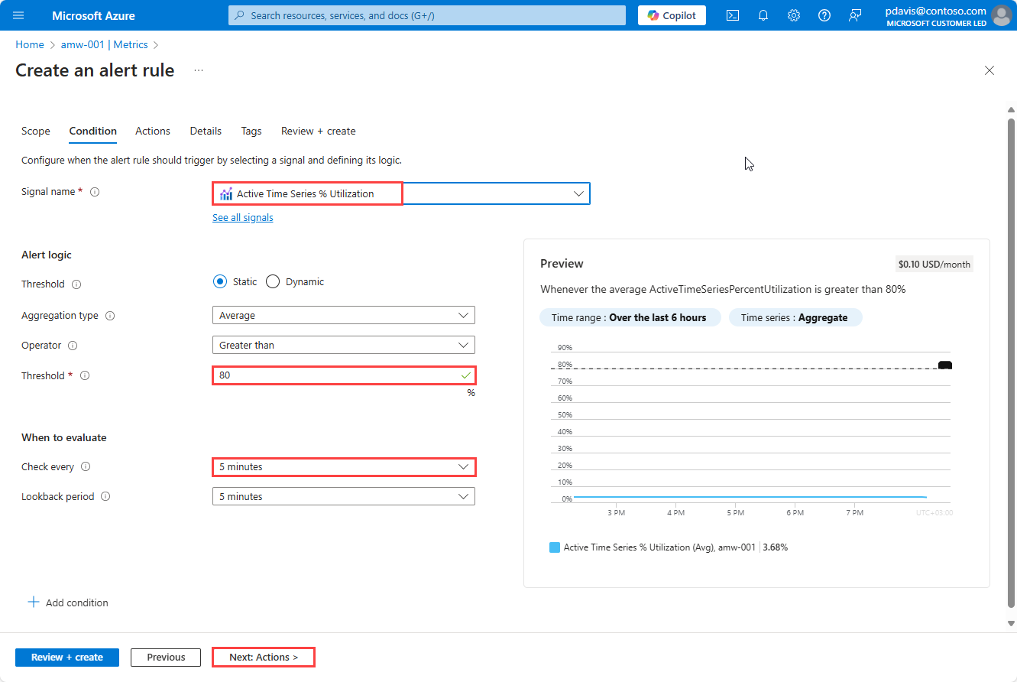
Task: Expand the Aggregation type dropdown
Action: click(343, 316)
